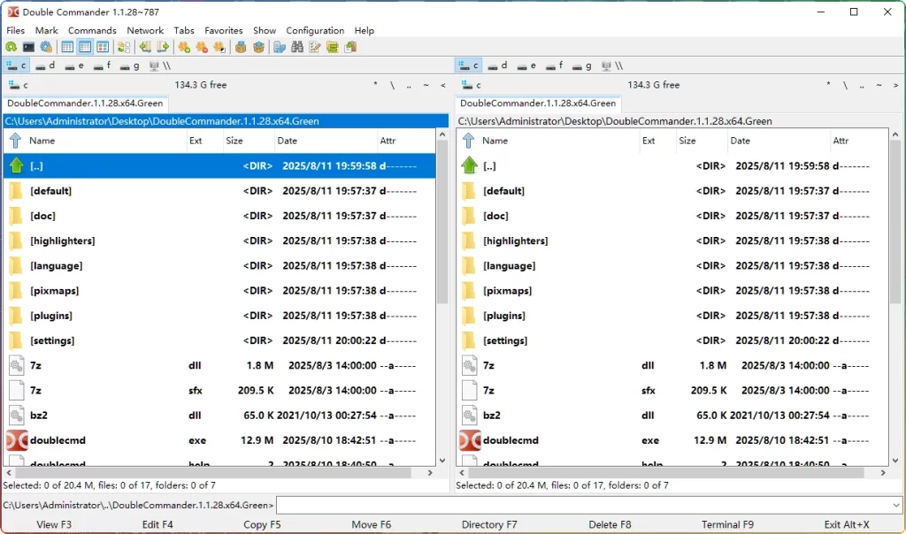Click the Delete F8 button
Screen dimensions: 906x534
pos(610,524)
